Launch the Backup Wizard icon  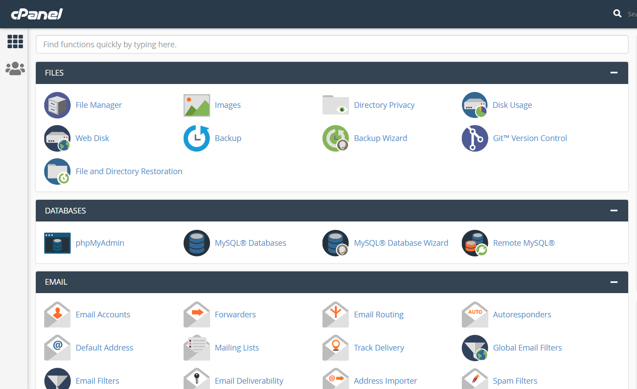coord(336,138)
